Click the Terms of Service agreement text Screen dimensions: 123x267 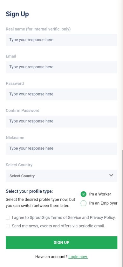click(x=64, y=218)
